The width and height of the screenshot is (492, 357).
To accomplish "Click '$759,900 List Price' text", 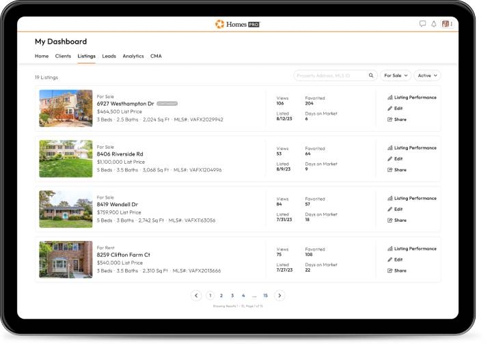I will (x=119, y=212).
